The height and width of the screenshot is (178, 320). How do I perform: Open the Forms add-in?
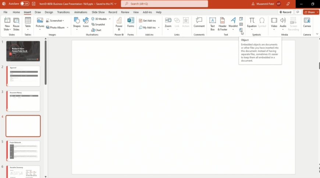131,22
